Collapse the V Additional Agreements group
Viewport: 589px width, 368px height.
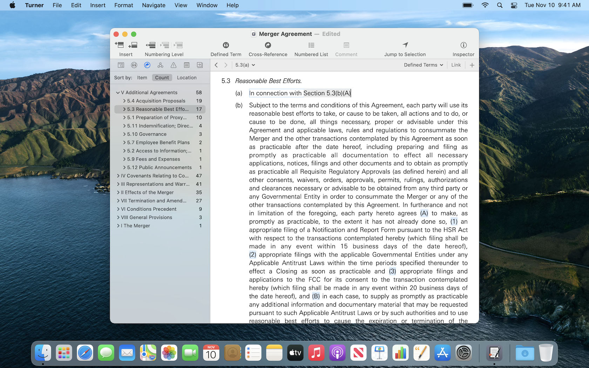tap(118, 93)
